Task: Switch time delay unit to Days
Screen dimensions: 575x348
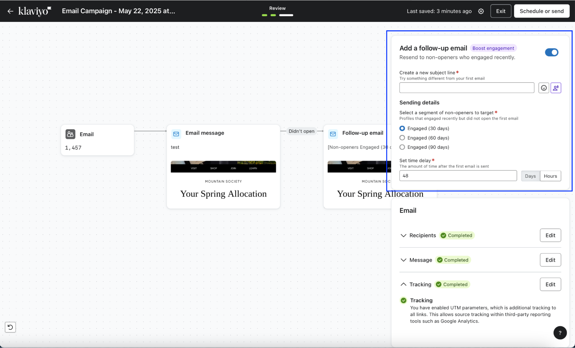Action: (530, 176)
